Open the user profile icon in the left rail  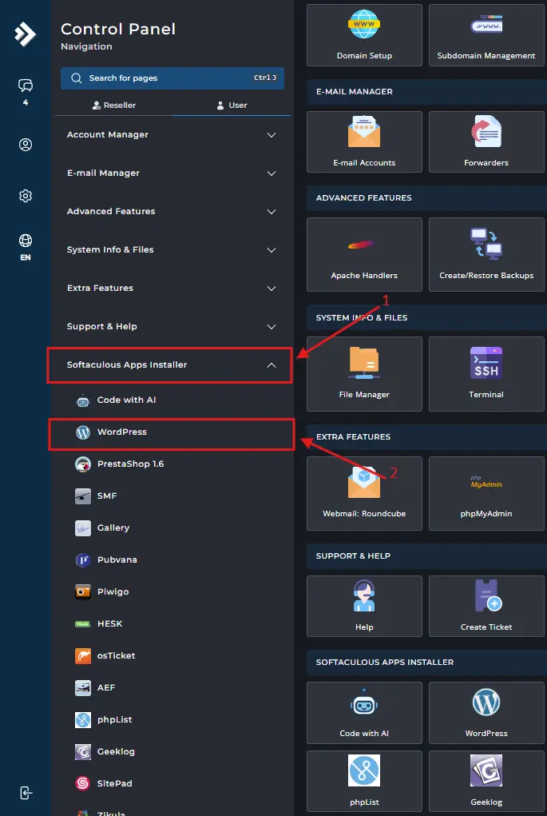[x=26, y=145]
